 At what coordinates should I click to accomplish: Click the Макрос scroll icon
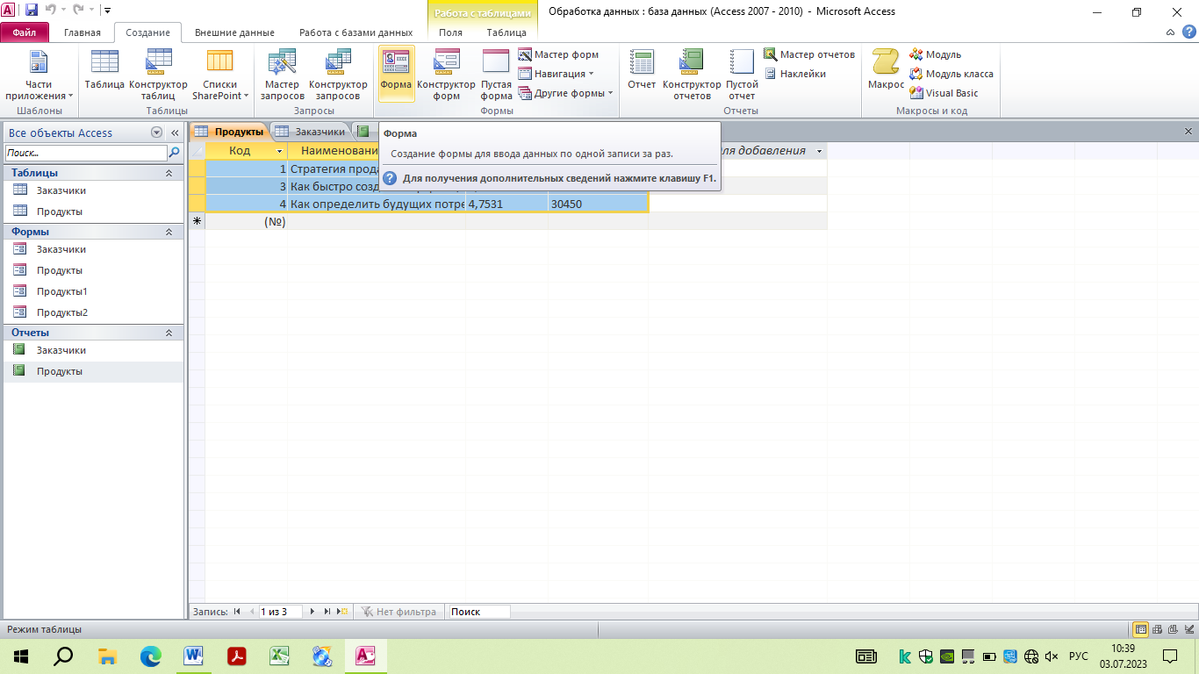click(x=886, y=70)
